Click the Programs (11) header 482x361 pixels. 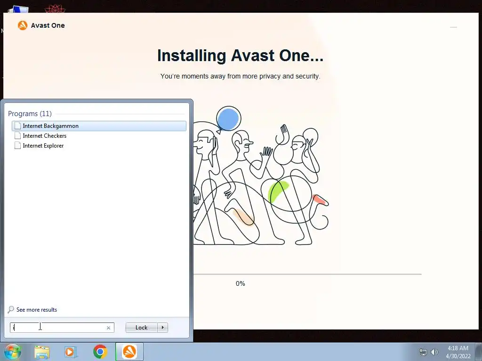click(30, 114)
